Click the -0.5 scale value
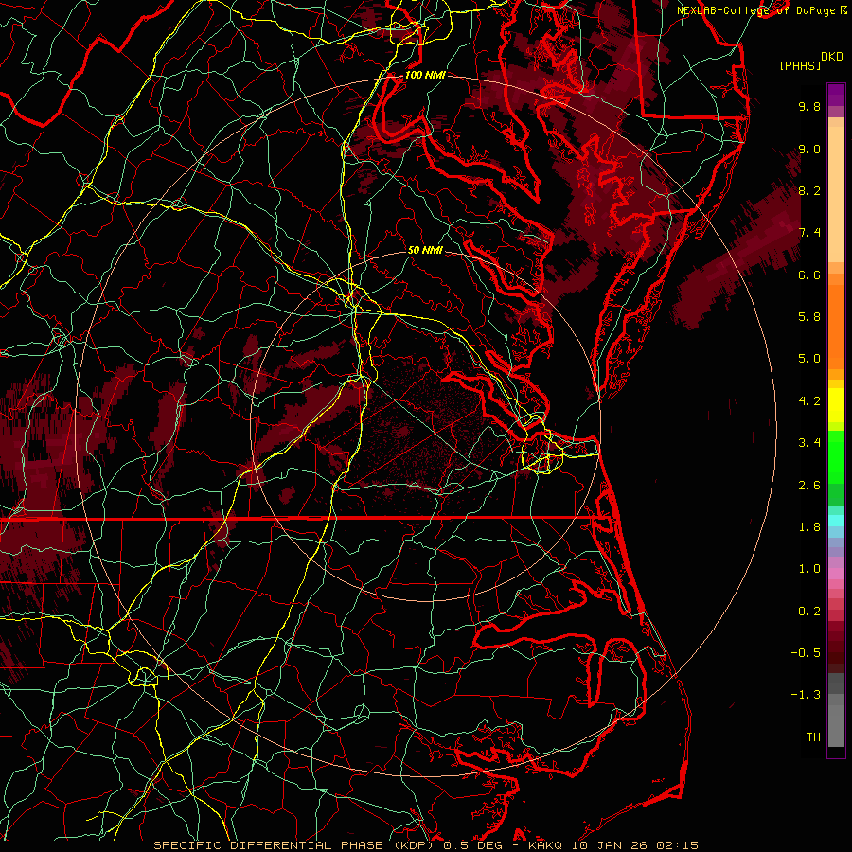 point(806,653)
